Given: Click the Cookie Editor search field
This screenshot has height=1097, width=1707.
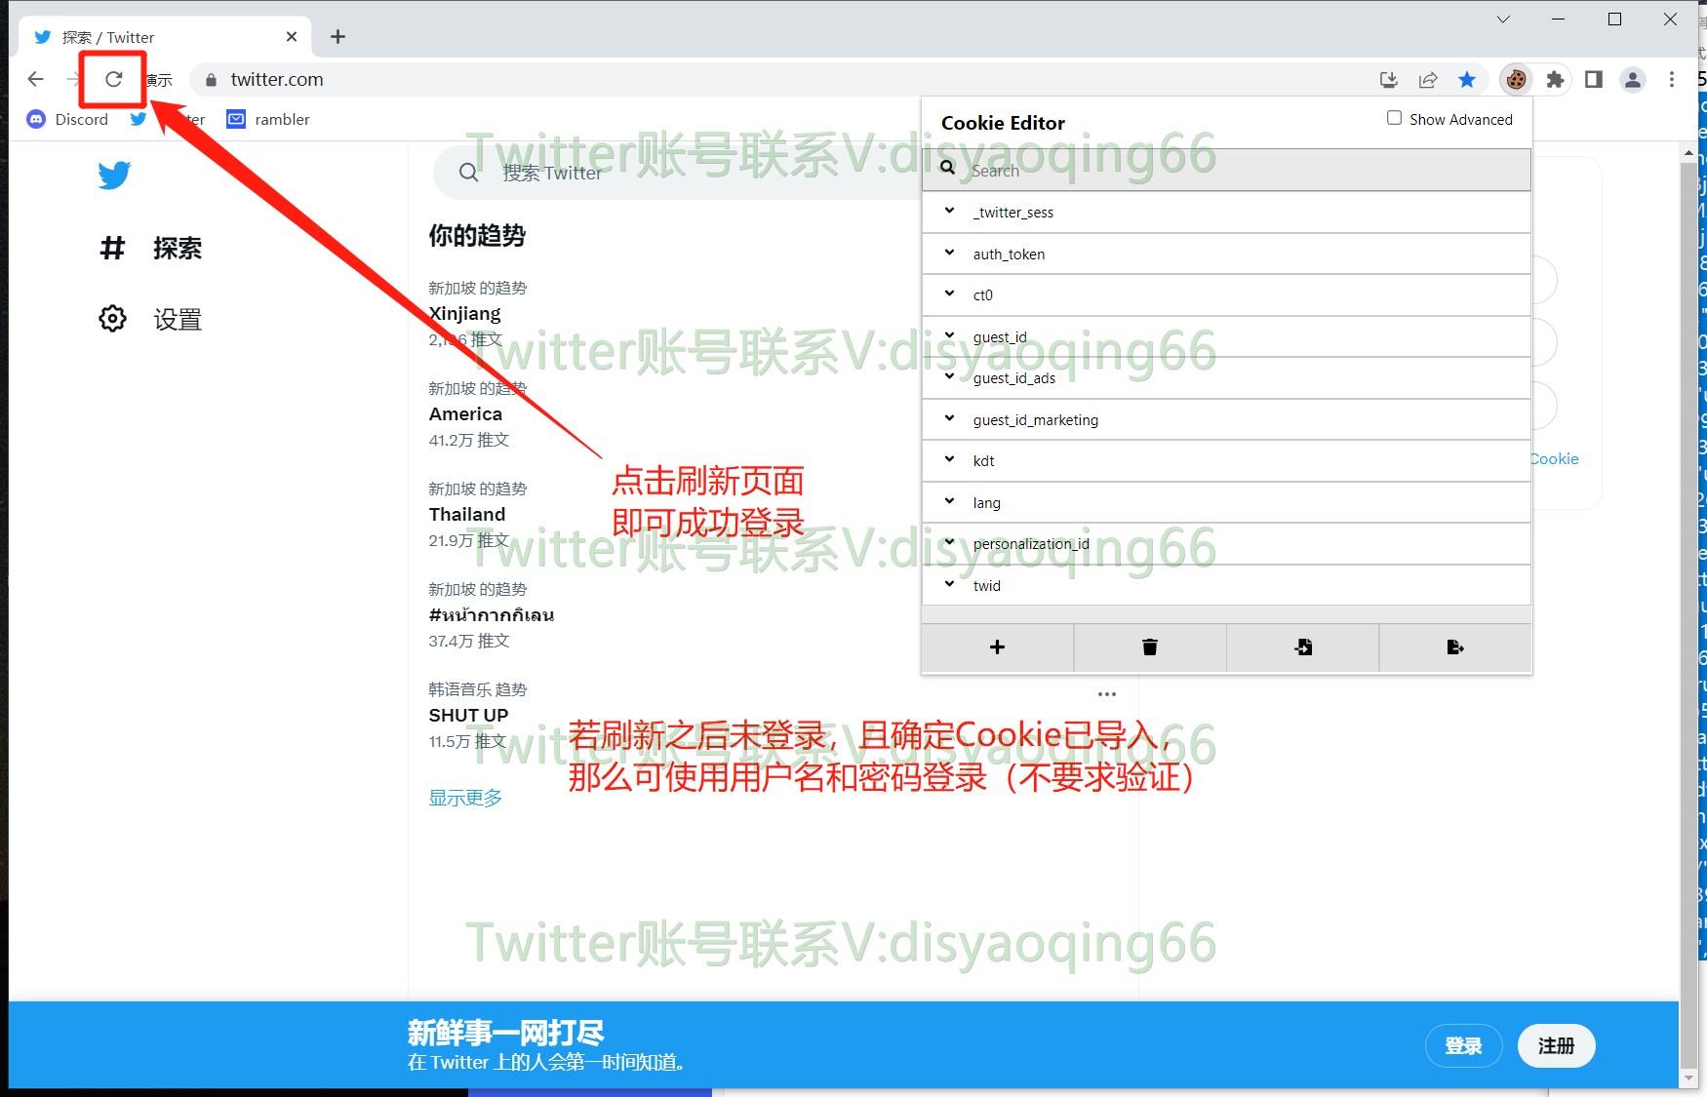Looking at the screenshot, I should [x=1225, y=171].
